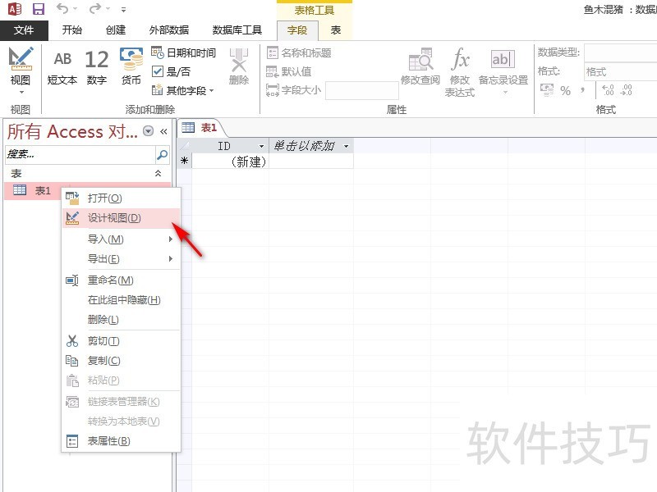Switch to the 数据库工具 ribbon tab
This screenshot has height=492, width=657.
pyautogui.click(x=237, y=30)
